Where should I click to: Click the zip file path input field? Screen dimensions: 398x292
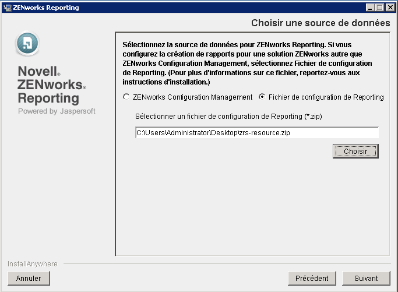pos(257,132)
